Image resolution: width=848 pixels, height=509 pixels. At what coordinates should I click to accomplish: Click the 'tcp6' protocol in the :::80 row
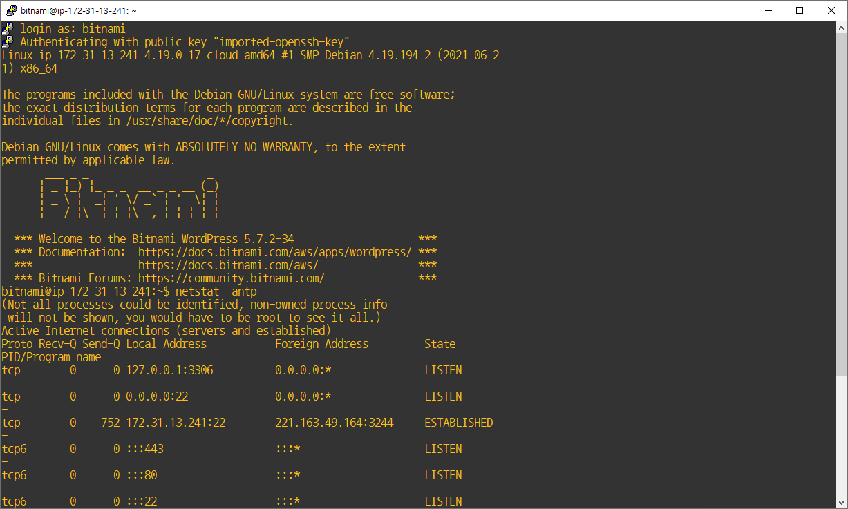14,475
